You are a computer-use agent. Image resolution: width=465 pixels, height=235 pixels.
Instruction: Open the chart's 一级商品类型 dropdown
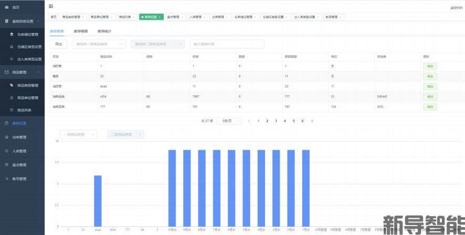click(x=78, y=135)
